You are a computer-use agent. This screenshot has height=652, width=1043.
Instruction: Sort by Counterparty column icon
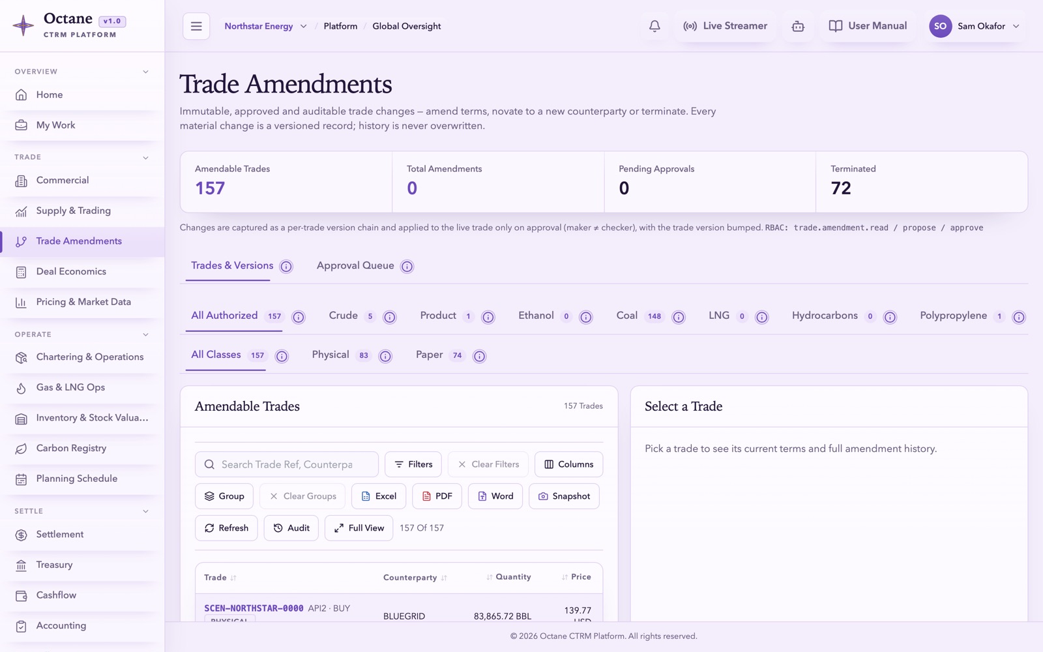click(444, 578)
